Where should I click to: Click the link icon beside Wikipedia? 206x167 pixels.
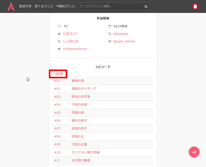pos(110,34)
